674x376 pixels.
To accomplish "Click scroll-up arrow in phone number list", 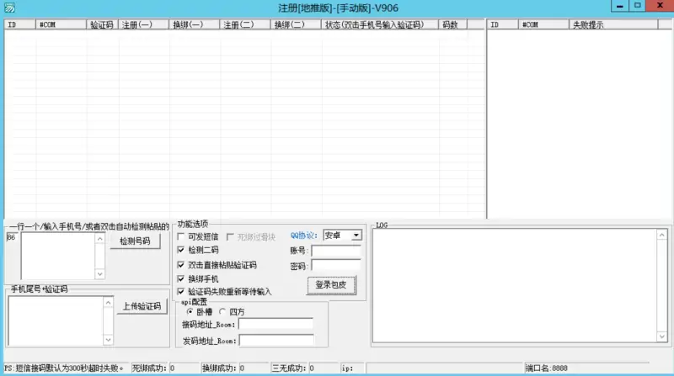I will 99,238.
